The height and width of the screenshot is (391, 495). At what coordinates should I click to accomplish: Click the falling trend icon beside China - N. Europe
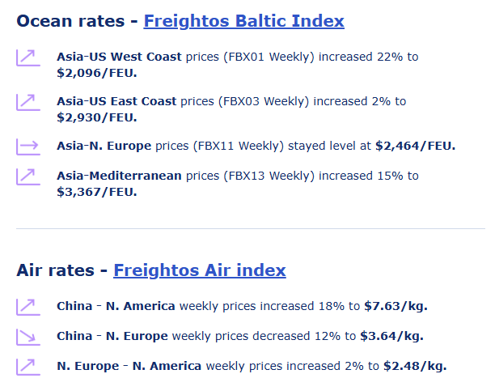click(27, 336)
